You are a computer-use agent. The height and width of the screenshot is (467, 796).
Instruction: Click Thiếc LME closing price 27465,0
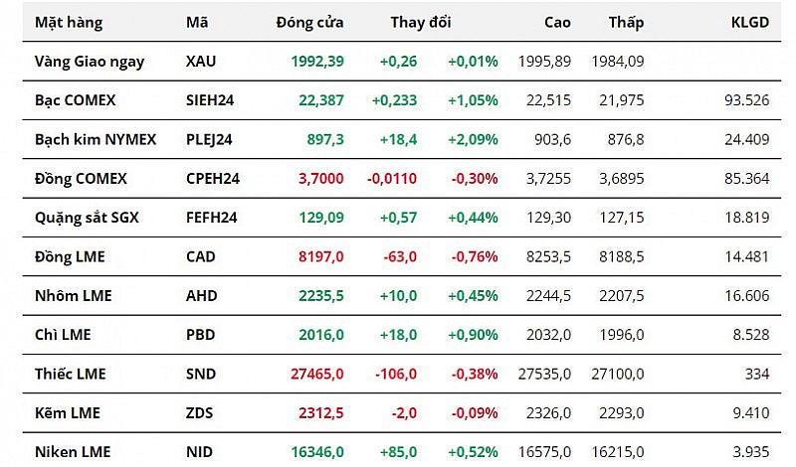(314, 374)
